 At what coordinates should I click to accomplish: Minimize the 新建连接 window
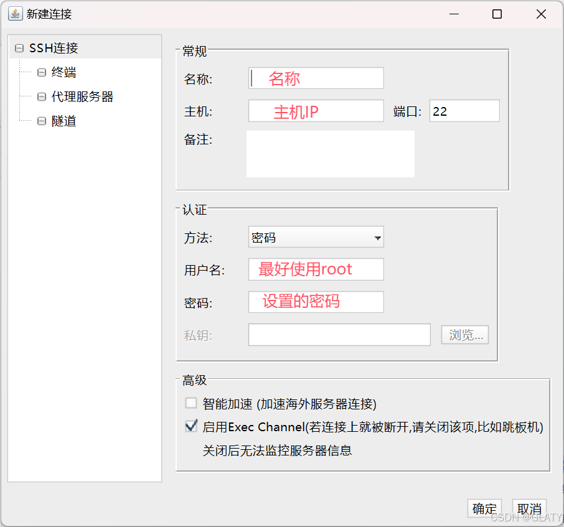[454, 14]
